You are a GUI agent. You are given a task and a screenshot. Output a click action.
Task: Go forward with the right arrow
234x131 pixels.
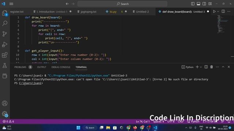point(73,4)
